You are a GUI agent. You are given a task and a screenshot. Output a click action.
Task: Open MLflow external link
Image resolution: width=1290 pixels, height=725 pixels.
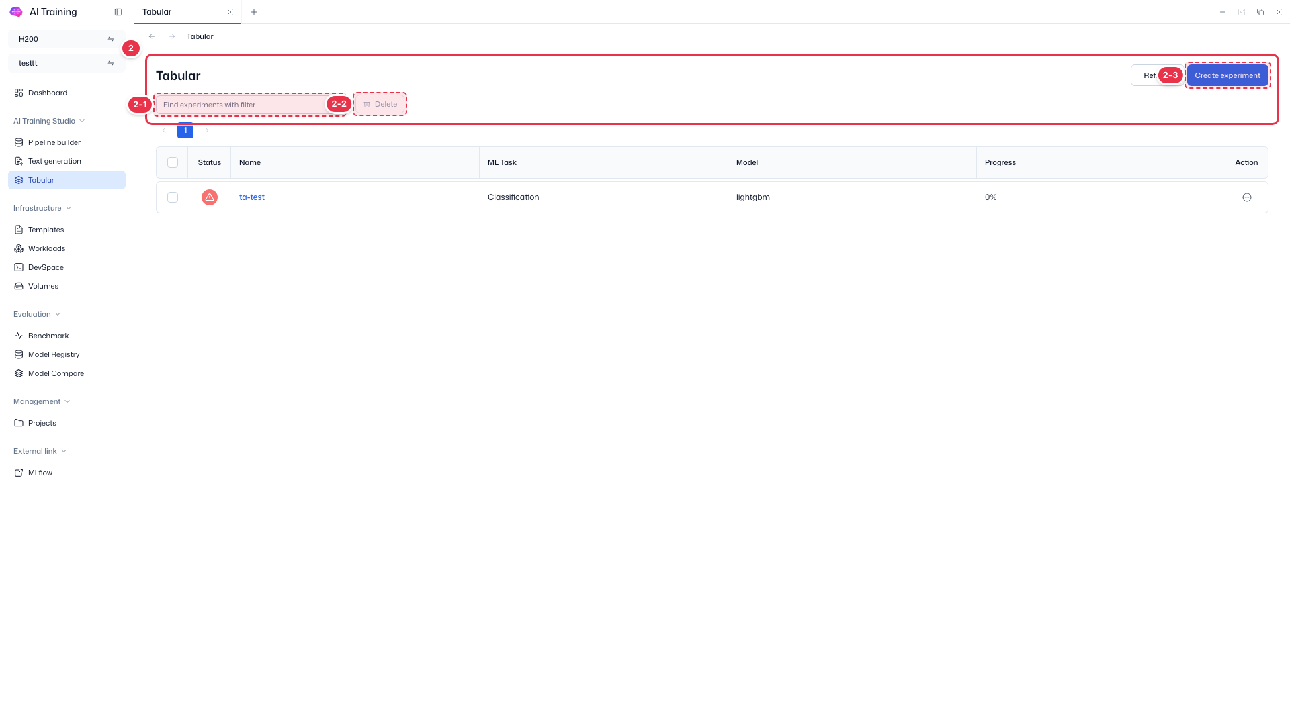tap(67, 473)
